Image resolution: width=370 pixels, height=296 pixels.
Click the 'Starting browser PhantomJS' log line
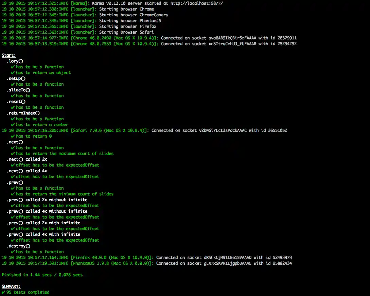(x=130, y=21)
